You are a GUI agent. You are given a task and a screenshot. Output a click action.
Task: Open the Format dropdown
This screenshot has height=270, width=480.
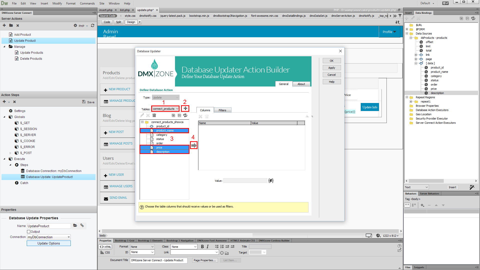tap(142, 247)
